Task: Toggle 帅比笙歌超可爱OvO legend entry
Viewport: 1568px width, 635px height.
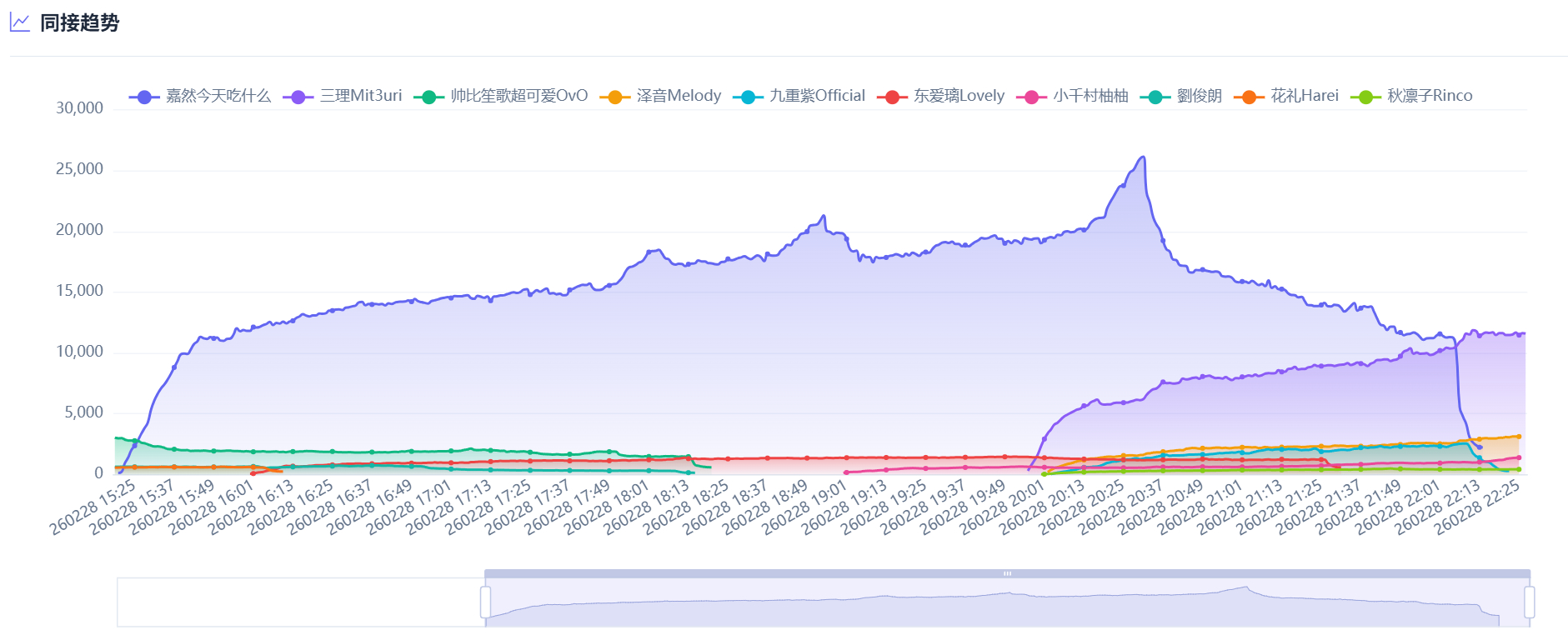Action: click(x=501, y=97)
